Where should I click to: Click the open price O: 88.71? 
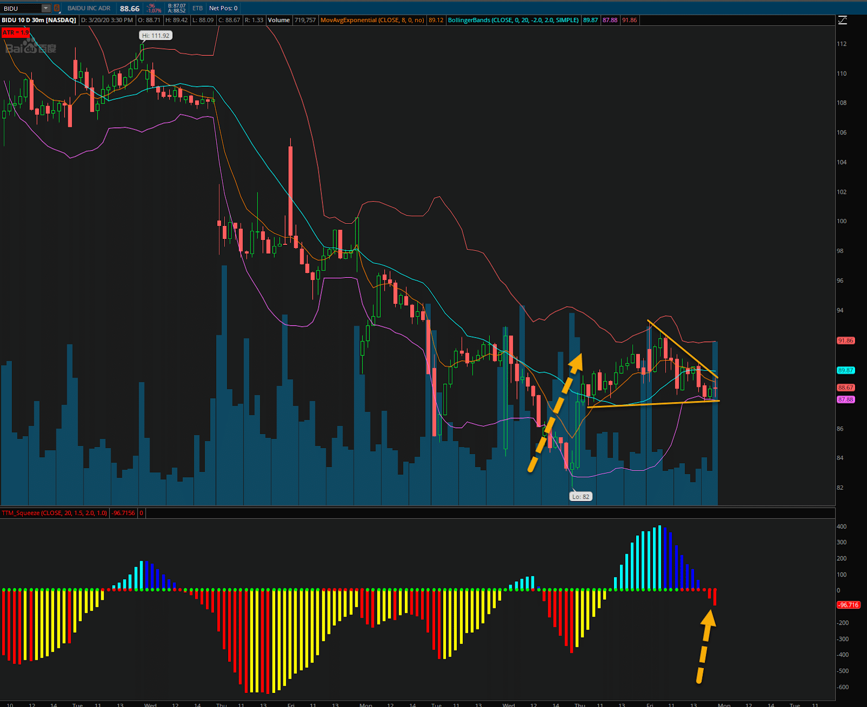(149, 20)
